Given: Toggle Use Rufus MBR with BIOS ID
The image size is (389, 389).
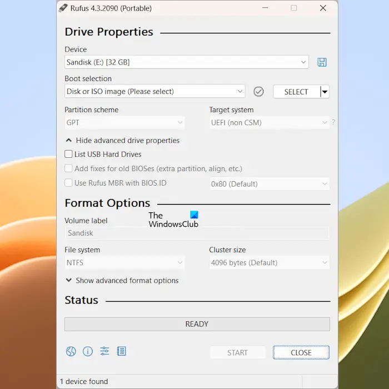Looking at the screenshot, I should [x=68, y=183].
